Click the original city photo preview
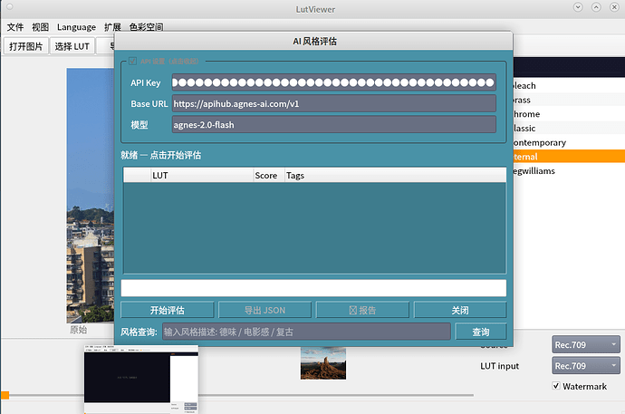Viewport: 625px width, 414px height. click(91, 196)
